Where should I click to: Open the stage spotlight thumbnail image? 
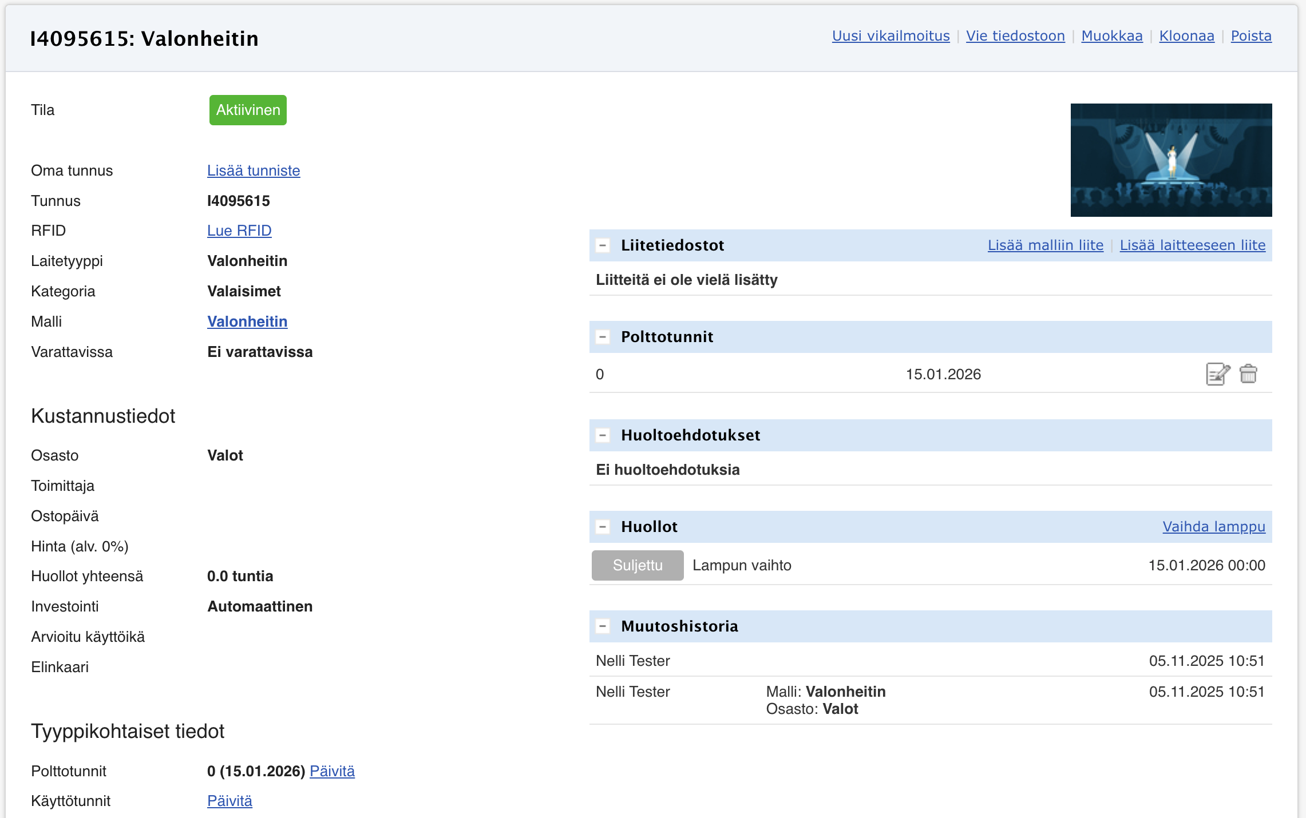[1171, 160]
